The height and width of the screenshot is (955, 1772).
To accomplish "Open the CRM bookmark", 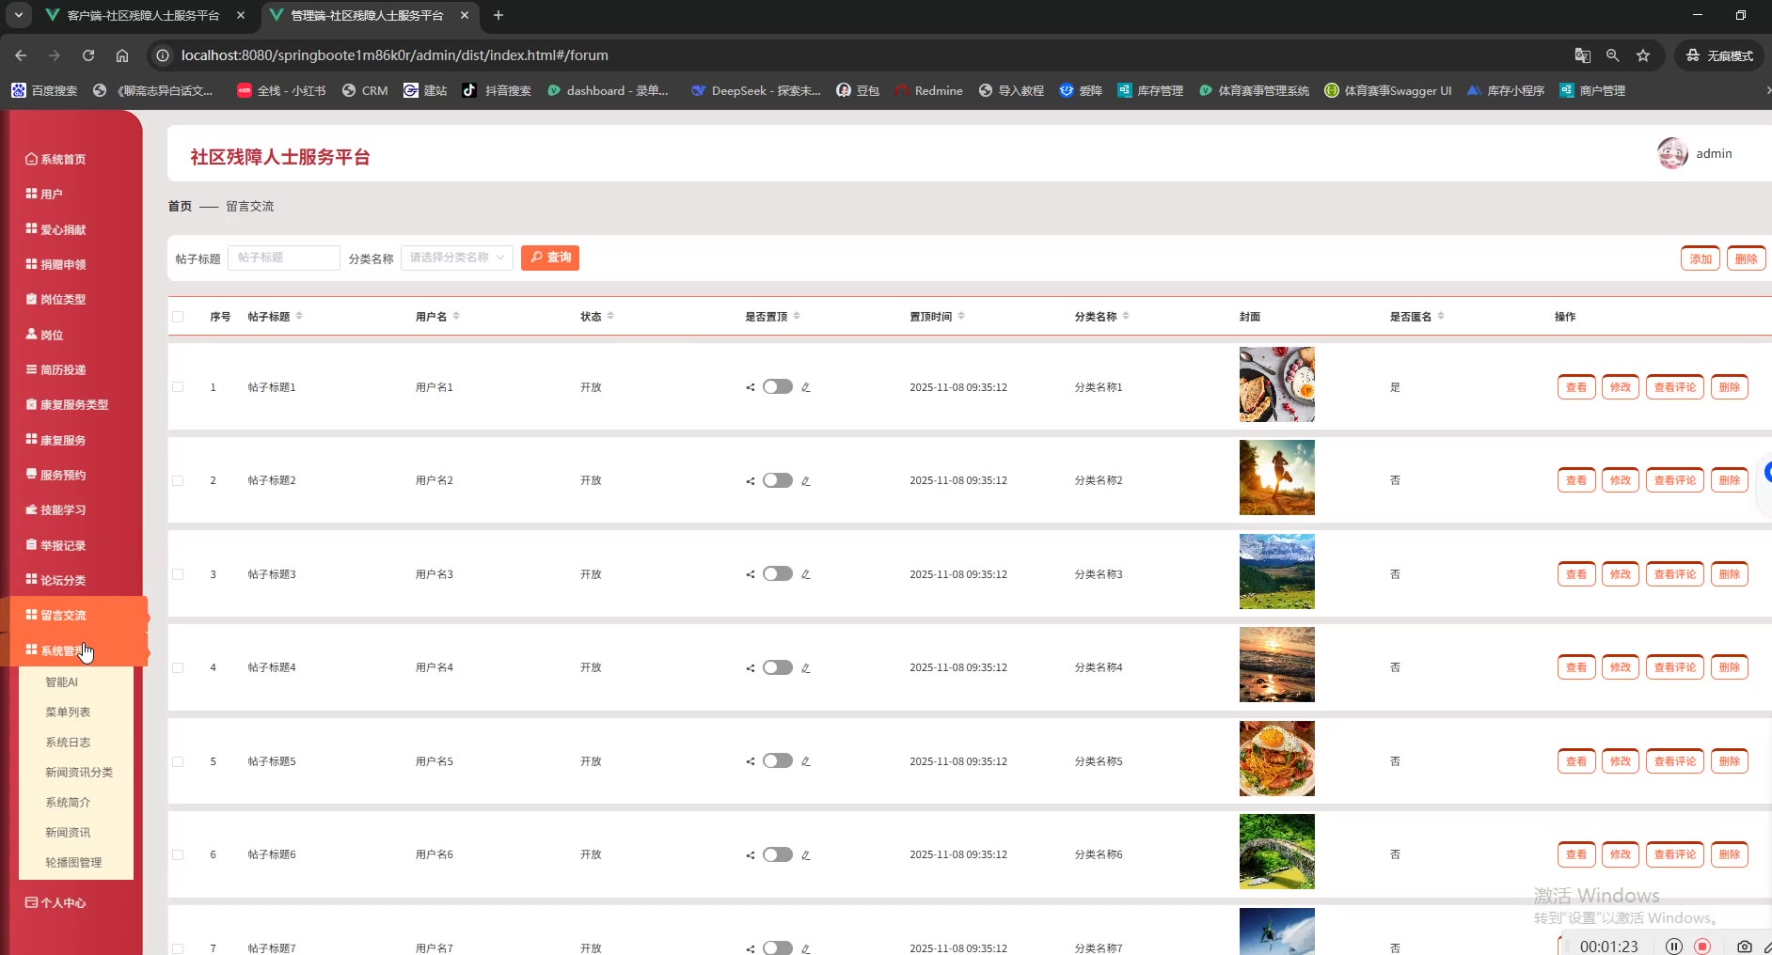I will 365,90.
